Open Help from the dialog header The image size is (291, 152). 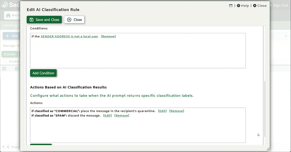pos(243,6)
